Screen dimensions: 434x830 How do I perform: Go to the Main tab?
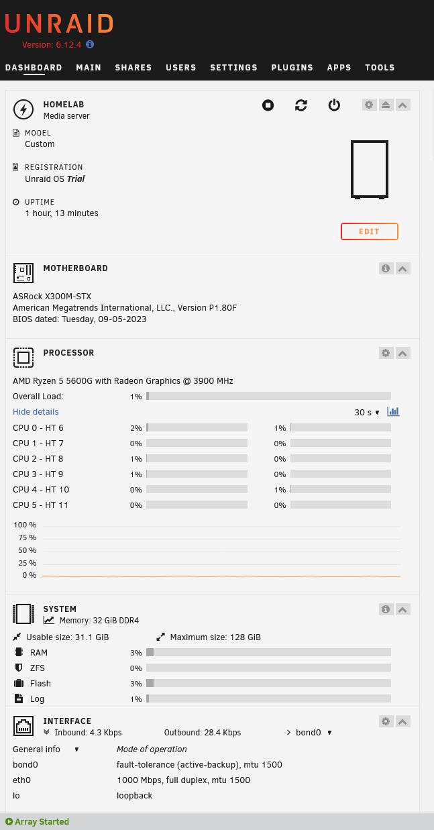tap(89, 68)
